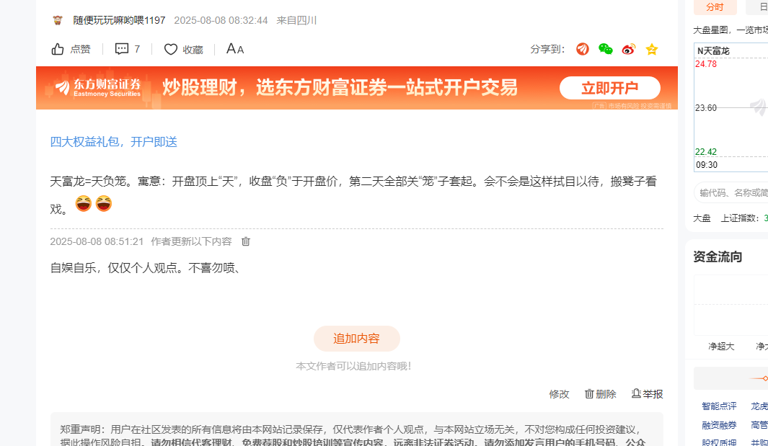
Task: Click the 追加内容 button
Action: (356, 339)
